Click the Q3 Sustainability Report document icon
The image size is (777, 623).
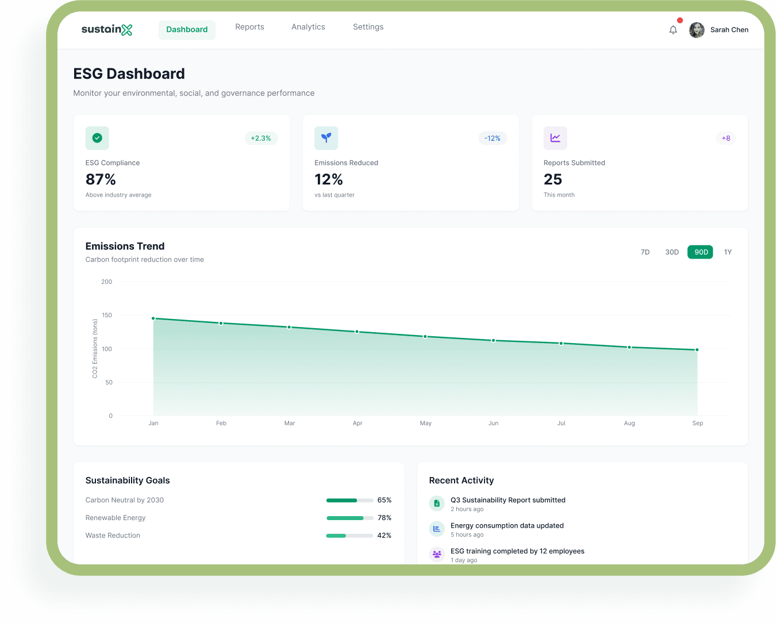(437, 503)
